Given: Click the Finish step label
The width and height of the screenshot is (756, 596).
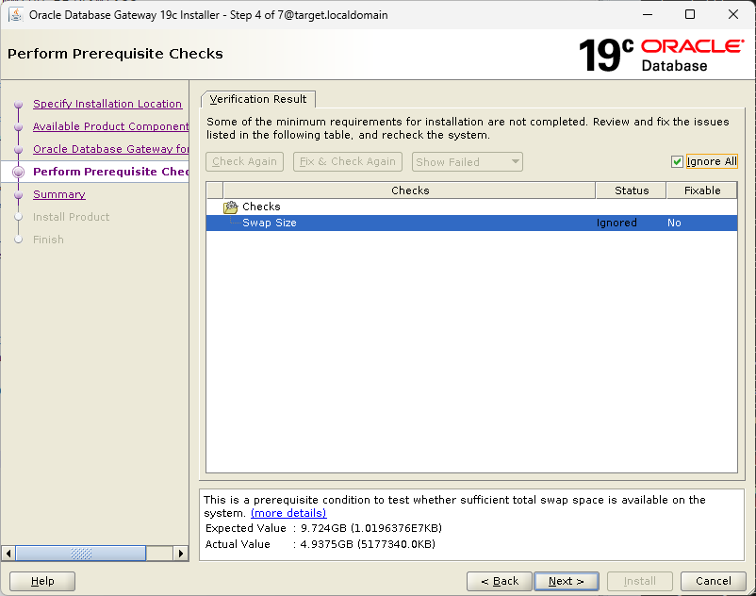Looking at the screenshot, I should 48,240.
